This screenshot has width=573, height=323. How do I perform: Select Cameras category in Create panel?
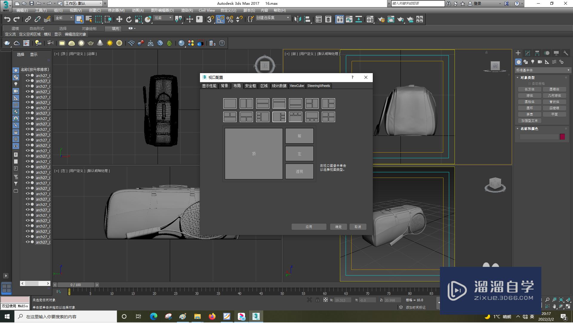pos(540,62)
